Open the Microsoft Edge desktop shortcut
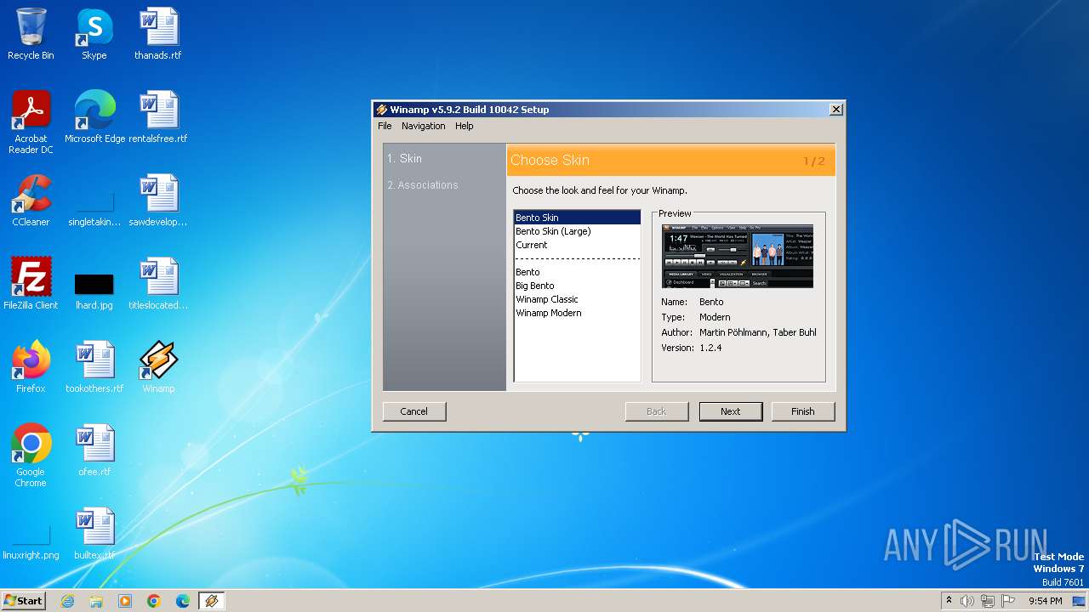This screenshot has width=1089, height=612. pyautogui.click(x=94, y=117)
